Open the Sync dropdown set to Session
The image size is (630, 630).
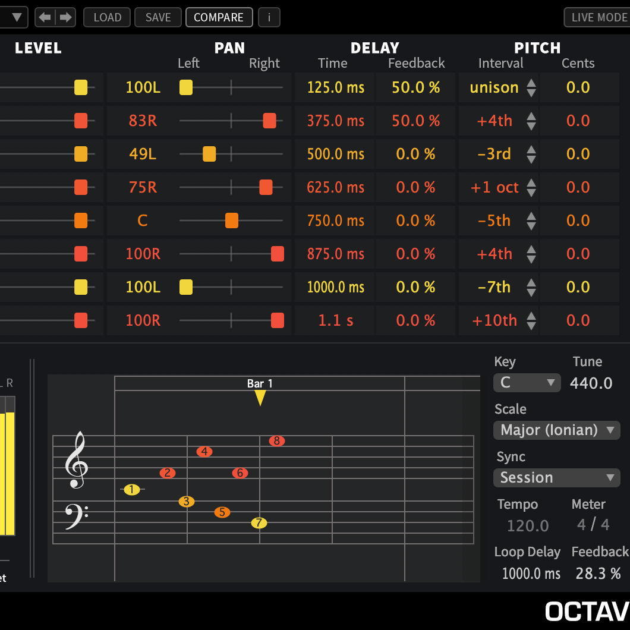point(556,477)
